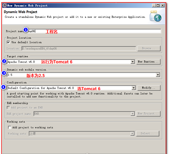This screenshot has height=154, width=169.
Task: Click blue annotation marker number 2
Action: point(4,61)
